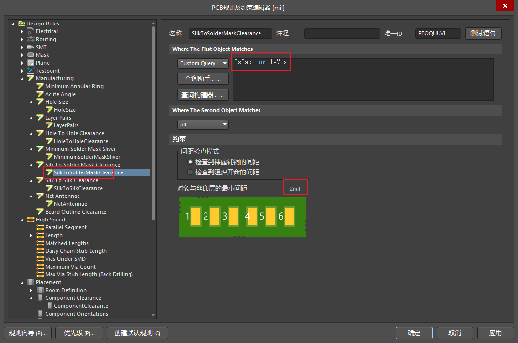Click the Plane category icon
This screenshot has width=518, height=343.
(x=31, y=63)
